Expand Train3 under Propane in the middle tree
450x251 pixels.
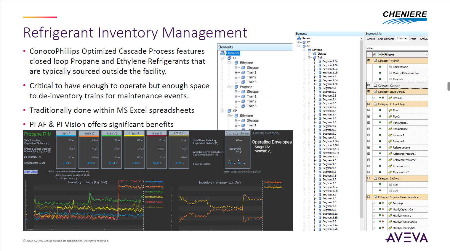click(236, 106)
